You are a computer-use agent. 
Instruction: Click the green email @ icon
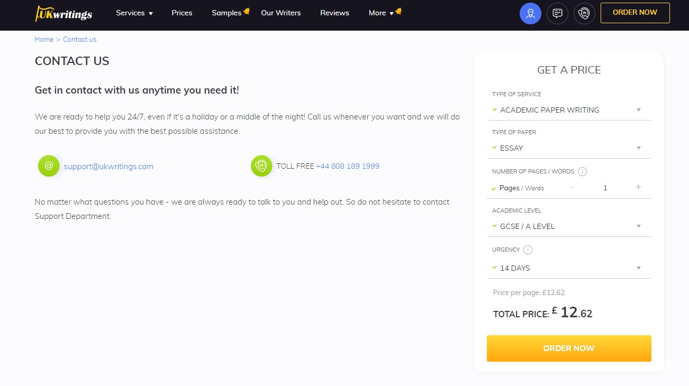(49, 166)
